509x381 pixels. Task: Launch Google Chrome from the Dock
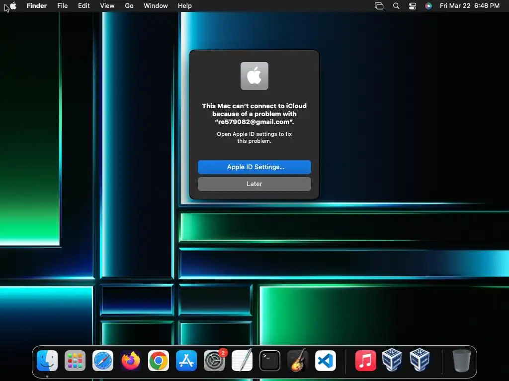coord(159,361)
